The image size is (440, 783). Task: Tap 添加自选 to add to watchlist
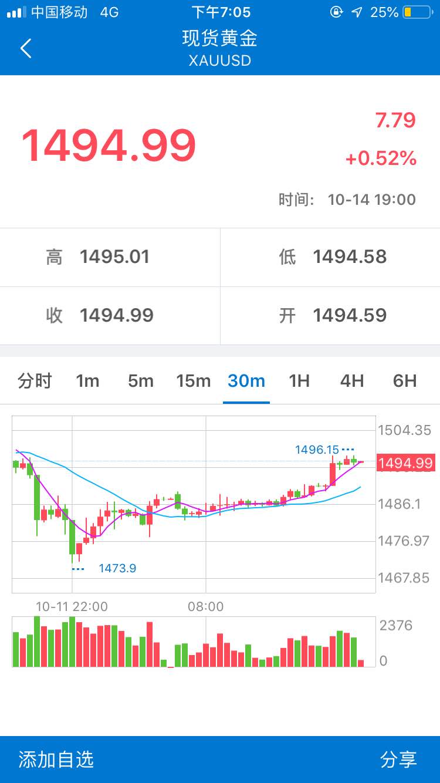(x=56, y=760)
